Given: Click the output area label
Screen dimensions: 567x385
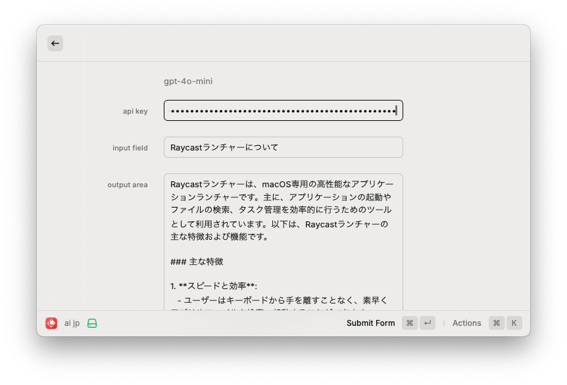Looking at the screenshot, I should pyautogui.click(x=128, y=185).
